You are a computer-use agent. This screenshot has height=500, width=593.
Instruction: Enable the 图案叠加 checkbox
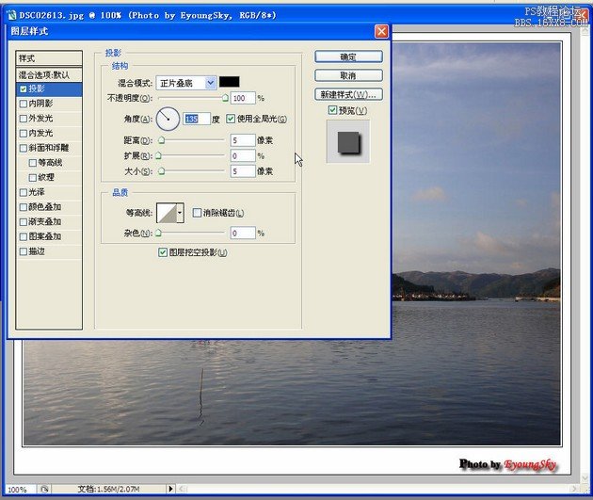click(24, 236)
